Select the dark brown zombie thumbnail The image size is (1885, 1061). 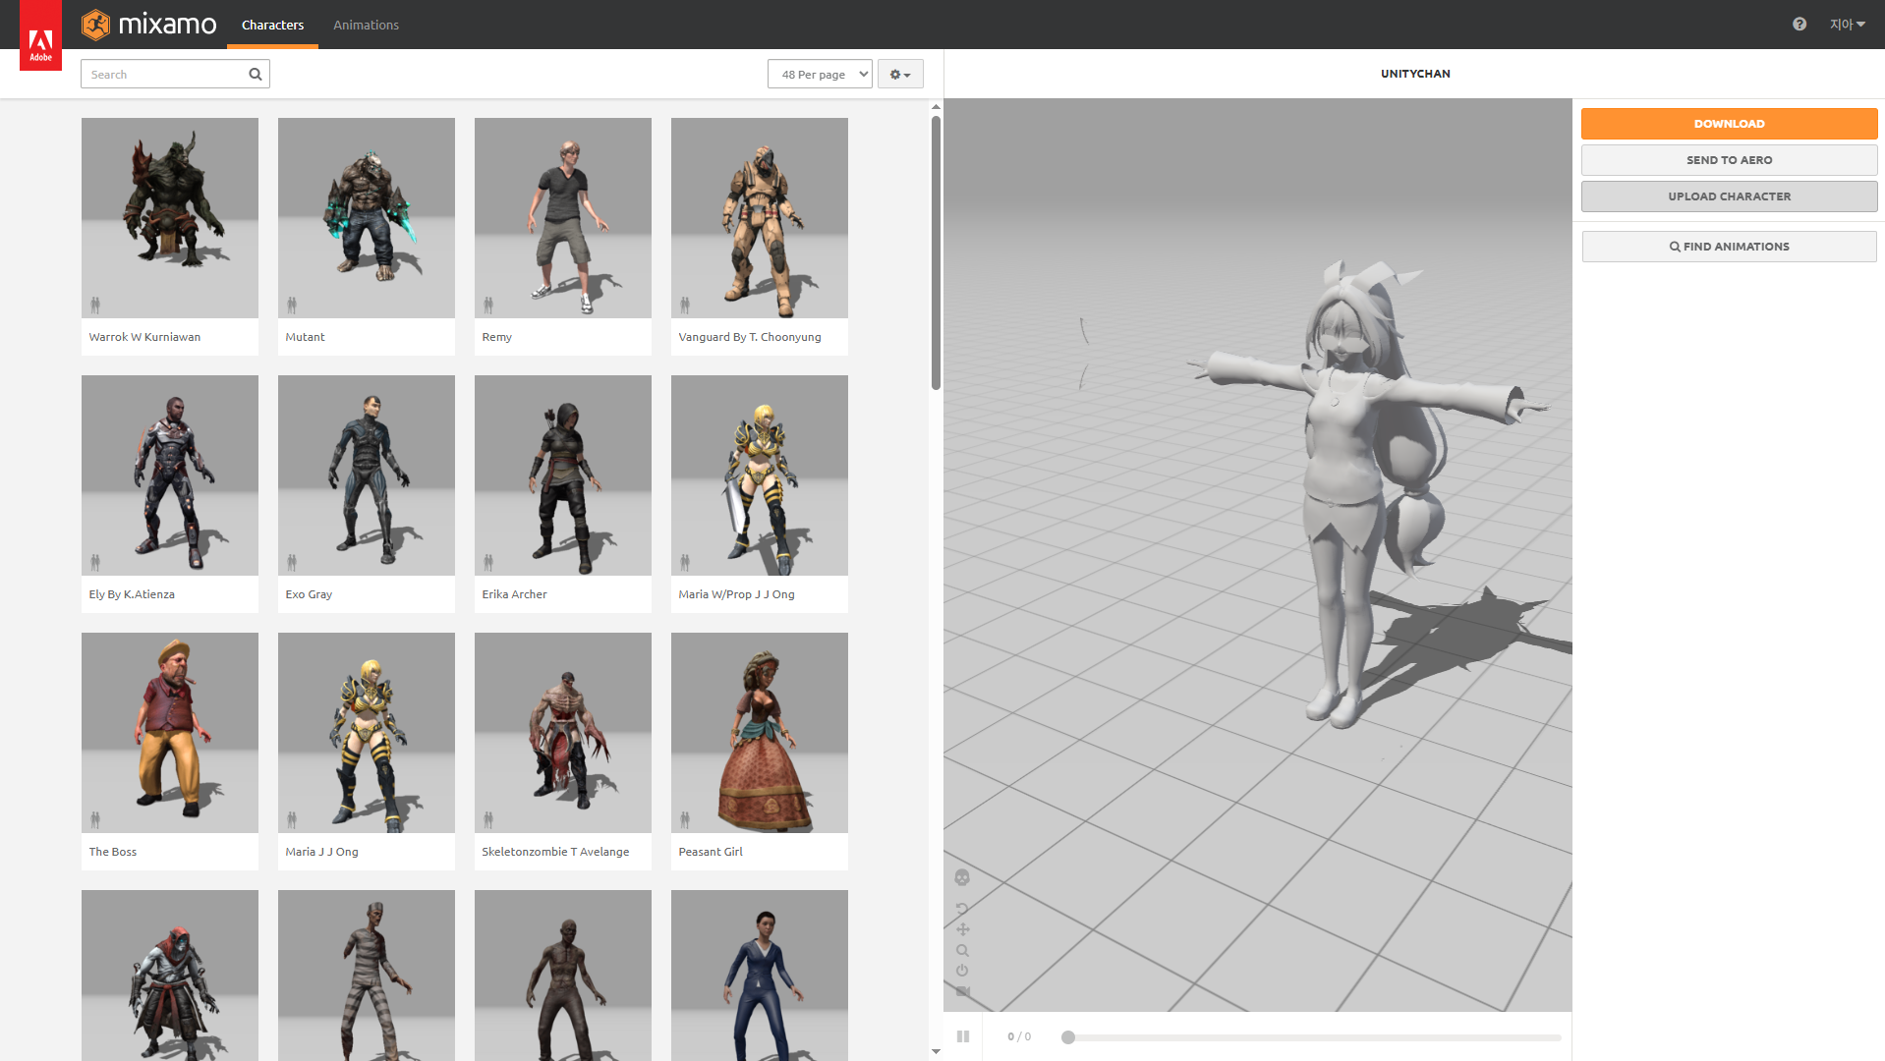pos(563,976)
